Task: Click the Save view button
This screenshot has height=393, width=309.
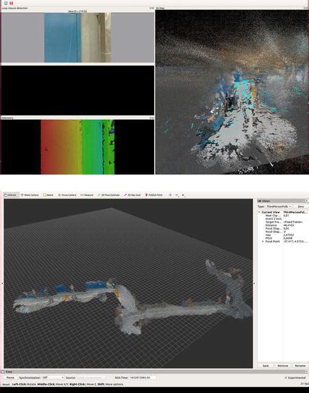Action: tap(266, 366)
